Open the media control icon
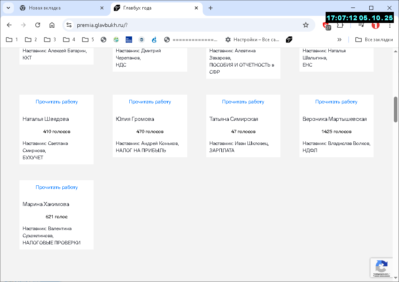 pos(361,25)
